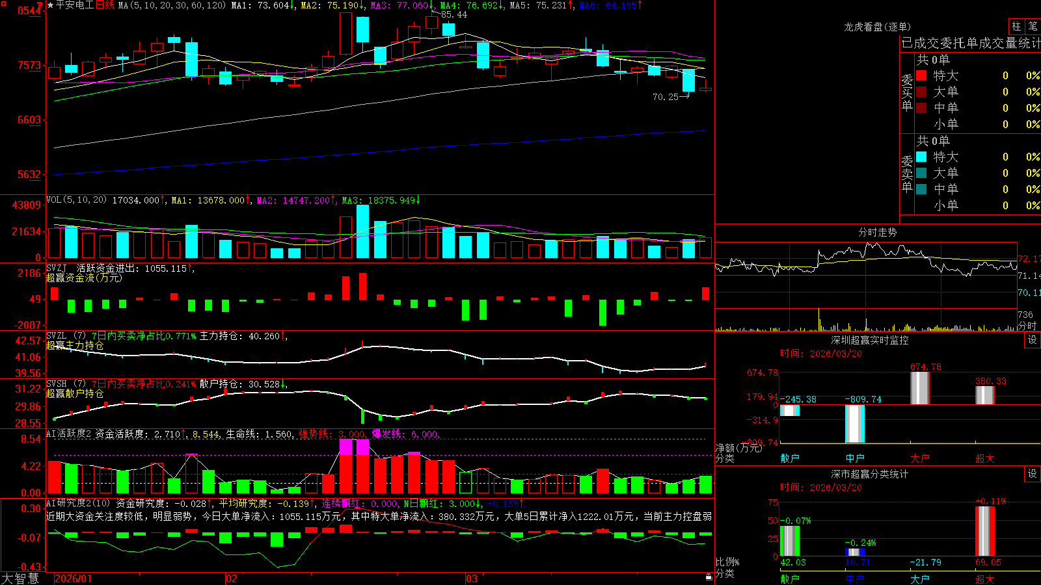Image resolution: width=1041 pixels, height=585 pixels.
Task: Click the 柱 bar-view button
Action: pyautogui.click(x=1016, y=27)
